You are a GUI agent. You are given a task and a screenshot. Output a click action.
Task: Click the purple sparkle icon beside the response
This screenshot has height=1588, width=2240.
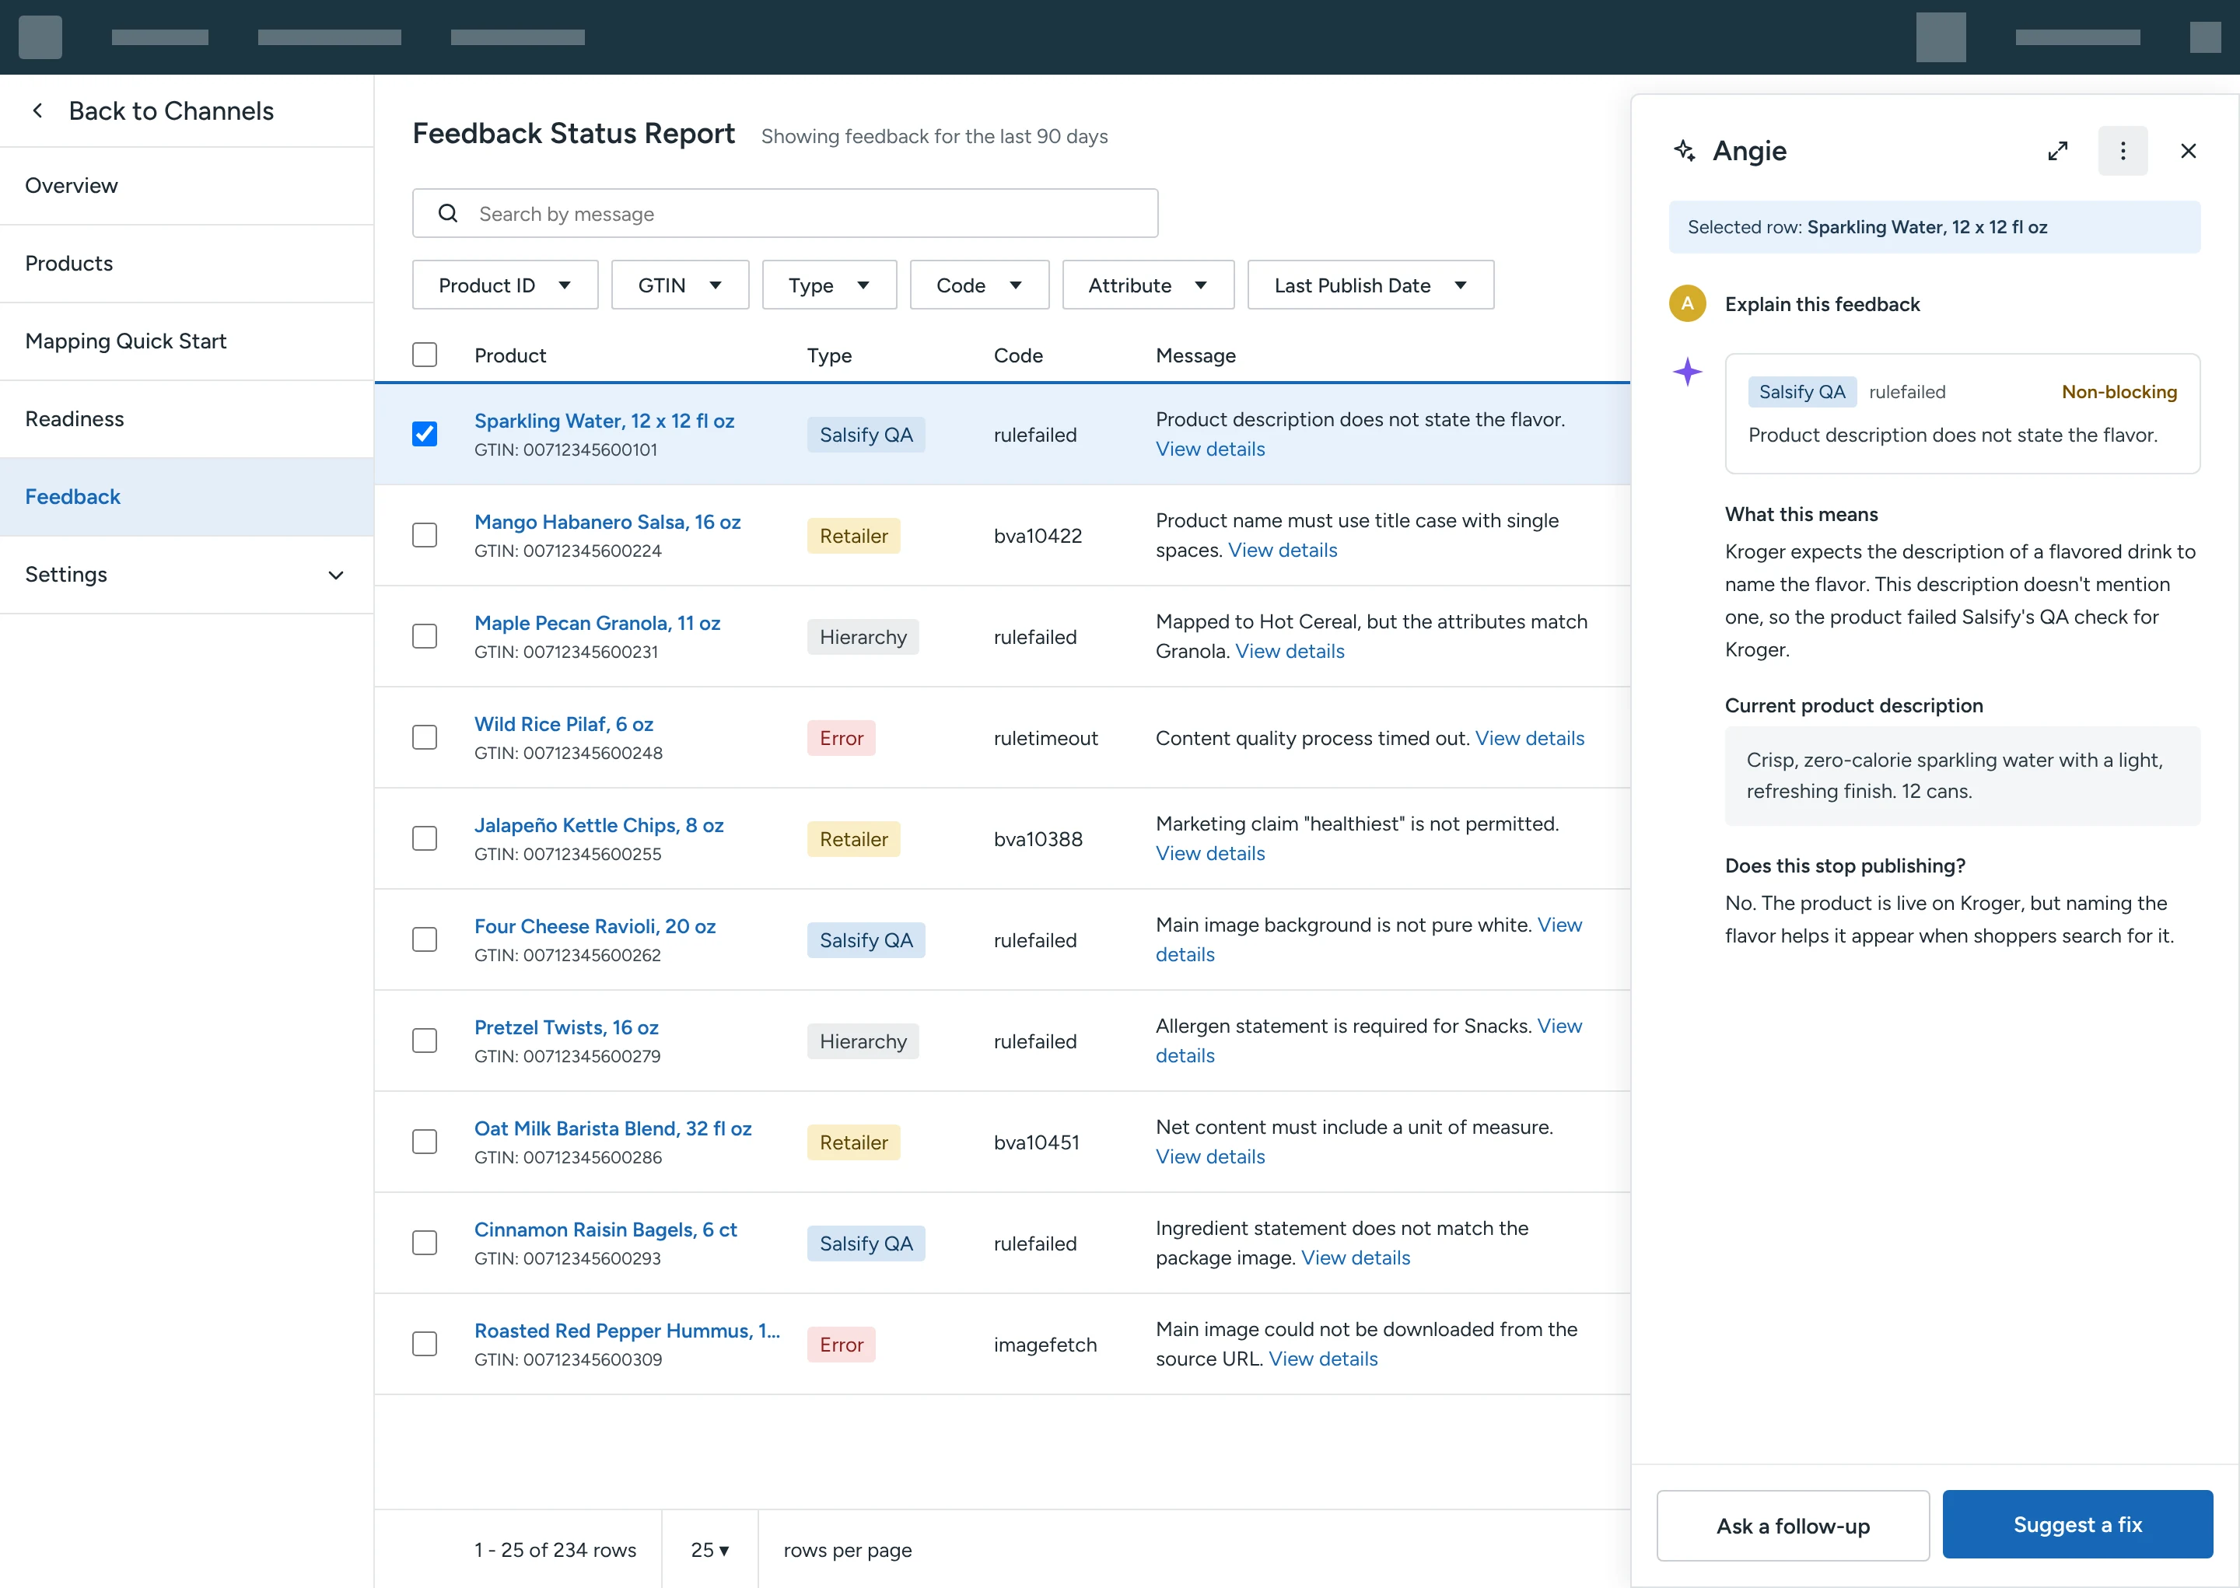pyautogui.click(x=1688, y=372)
